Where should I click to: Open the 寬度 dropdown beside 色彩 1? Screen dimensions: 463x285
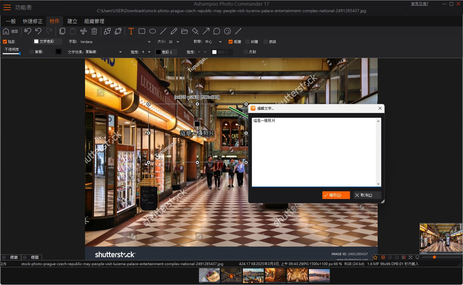(x=146, y=52)
